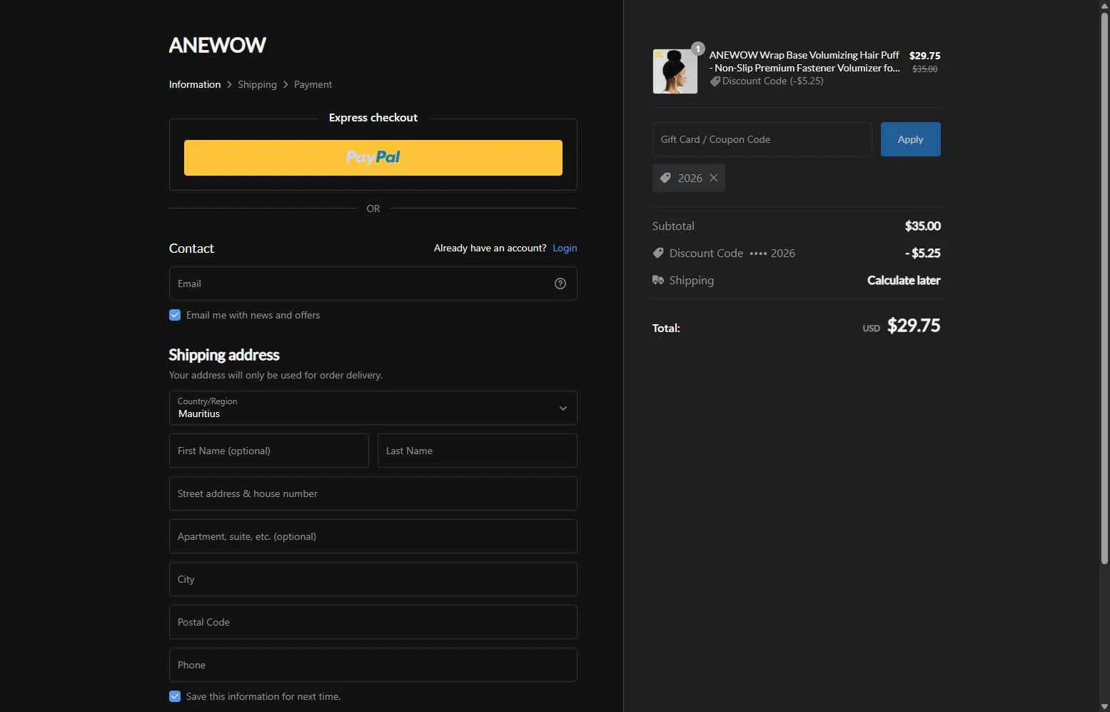1110x712 pixels.
Task: Apply the gift card or coupon code
Action: click(911, 139)
